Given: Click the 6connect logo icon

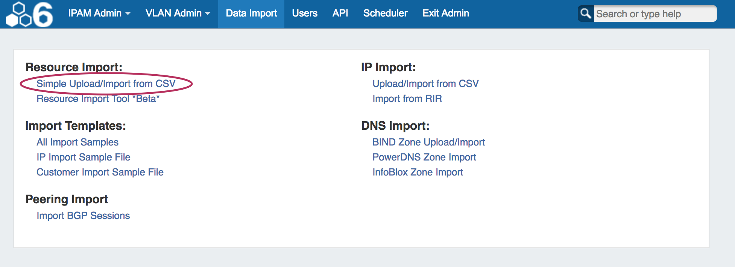Looking at the screenshot, I should click(x=30, y=14).
